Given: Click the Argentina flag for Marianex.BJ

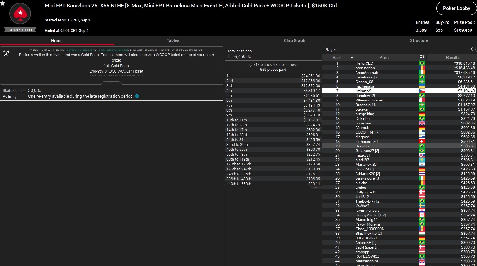Looking at the screenshot, I should coord(422,164).
